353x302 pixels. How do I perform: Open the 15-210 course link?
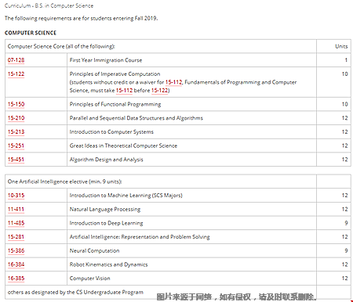16,118
